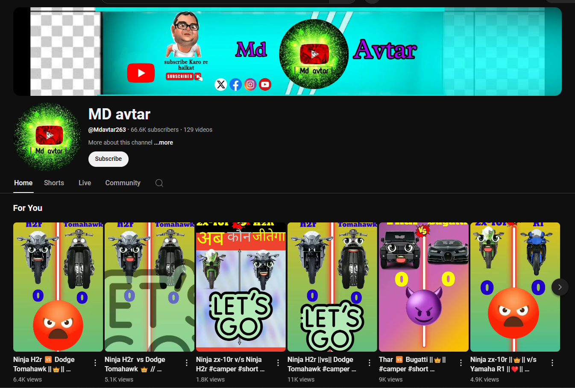
Task: Play thumbnail with Hindi text and LET'S GO
Action: coord(241,287)
